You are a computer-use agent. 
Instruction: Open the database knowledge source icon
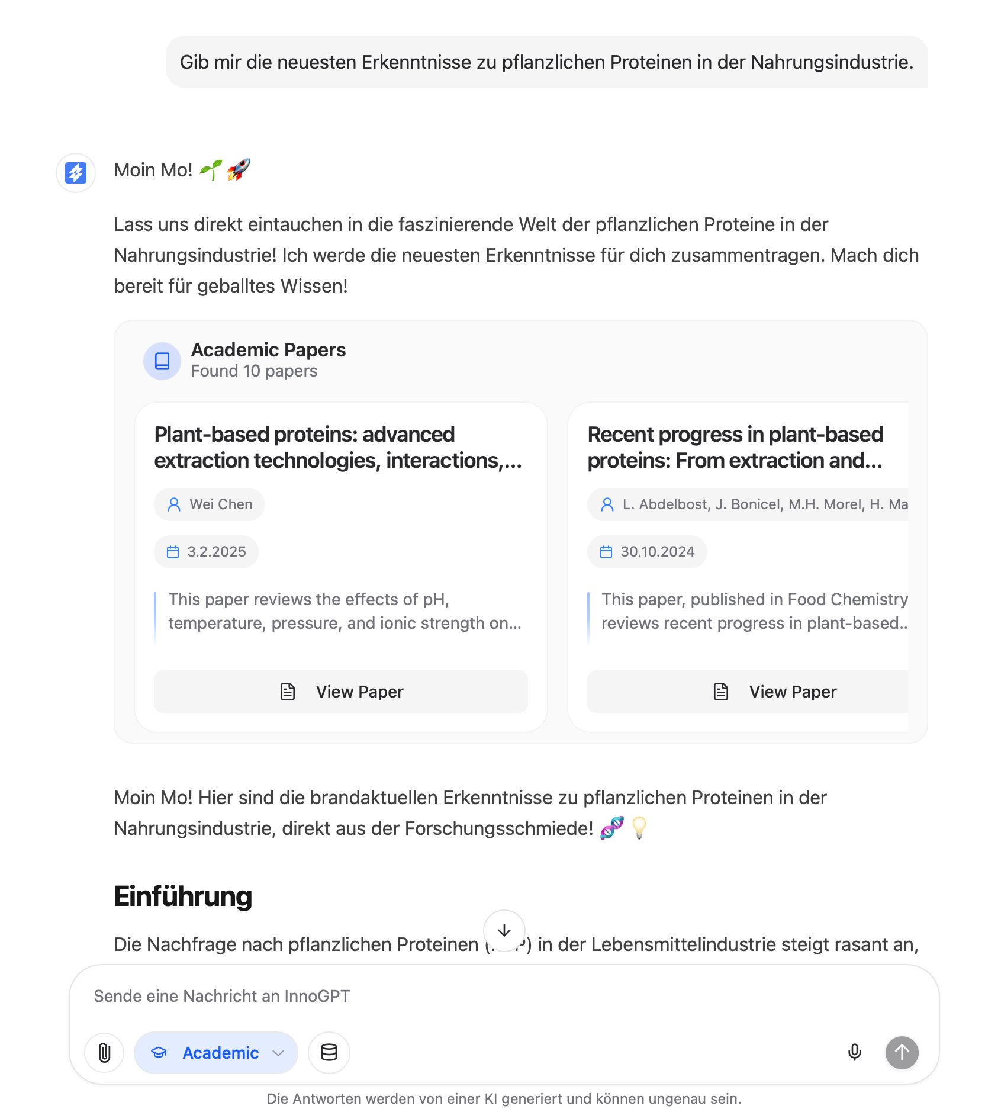click(x=329, y=1052)
